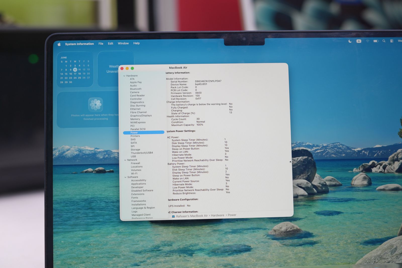The width and height of the screenshot is (402, 268).
Task: Select Locations under Network
Action: click(137, 167)
